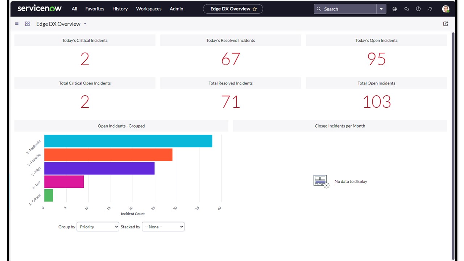This screenshot has height=261, width=464.
Task: Open the All menu
Action: pos(74,9)
